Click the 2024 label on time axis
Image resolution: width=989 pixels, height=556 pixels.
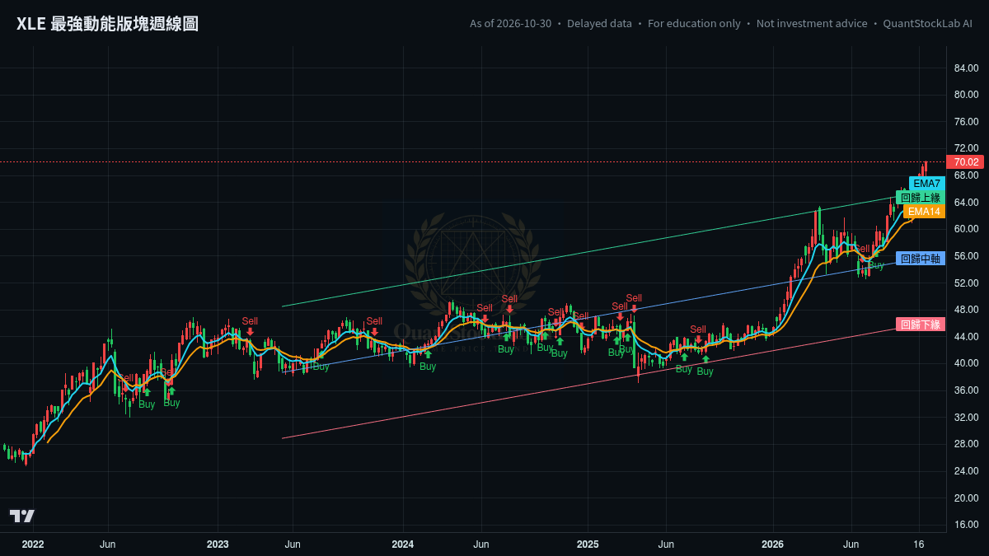tap(402, 544)
